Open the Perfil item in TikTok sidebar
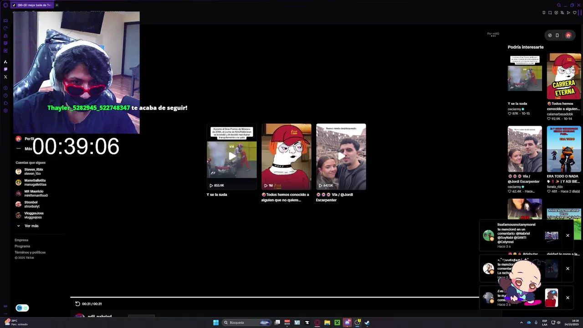This screenshot has height=328, width=583. (25, 138)
